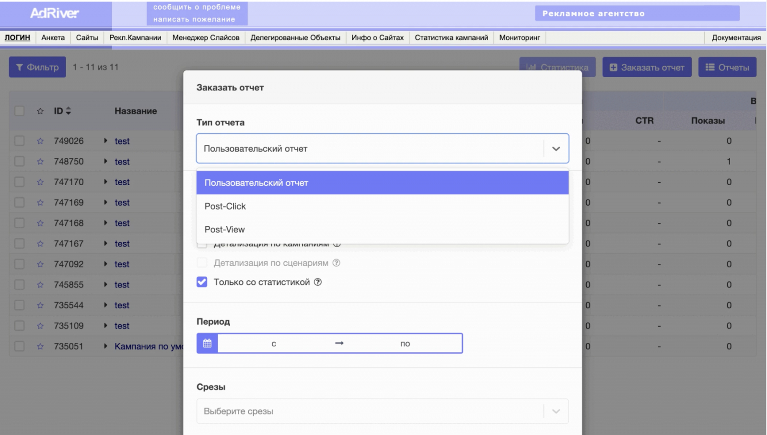This screenshot has height=435, width=767.
Task: Expand campaign 748750 row arrow
Action: point(105,161)
